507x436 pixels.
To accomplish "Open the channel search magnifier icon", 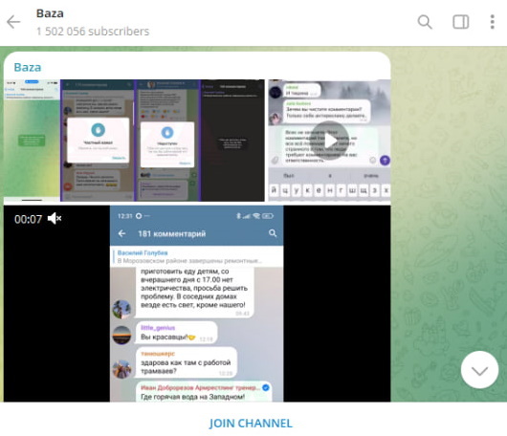I will pyautogui.click(x=425, y=22).
